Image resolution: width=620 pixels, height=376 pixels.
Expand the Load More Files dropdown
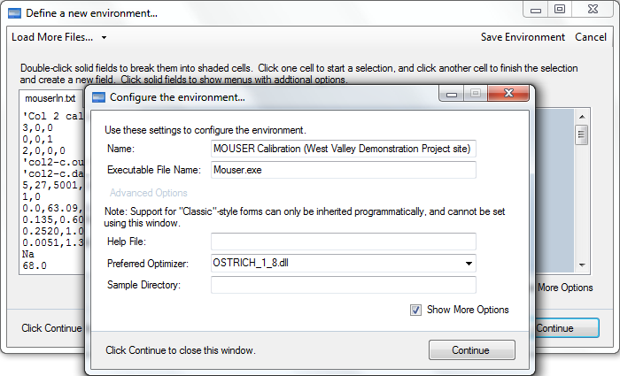pos(104,37)
